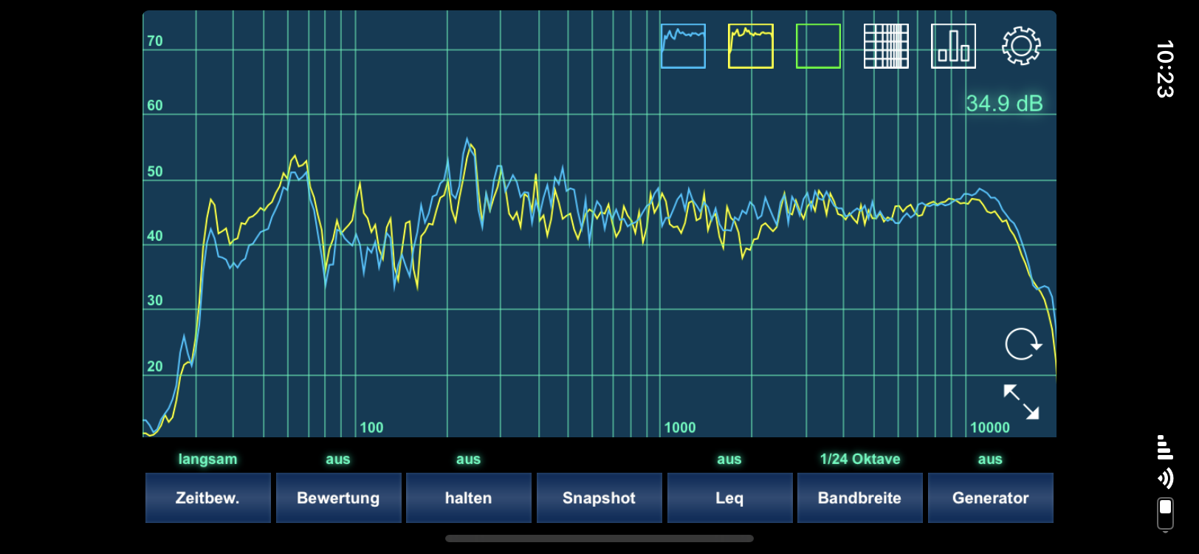Open the settings gear

click(1021, 46)
